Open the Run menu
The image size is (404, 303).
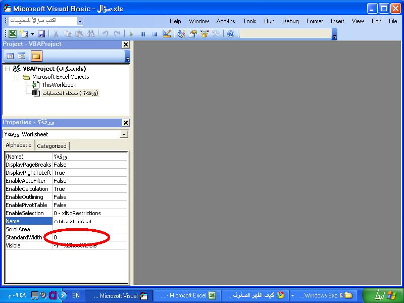269,21
